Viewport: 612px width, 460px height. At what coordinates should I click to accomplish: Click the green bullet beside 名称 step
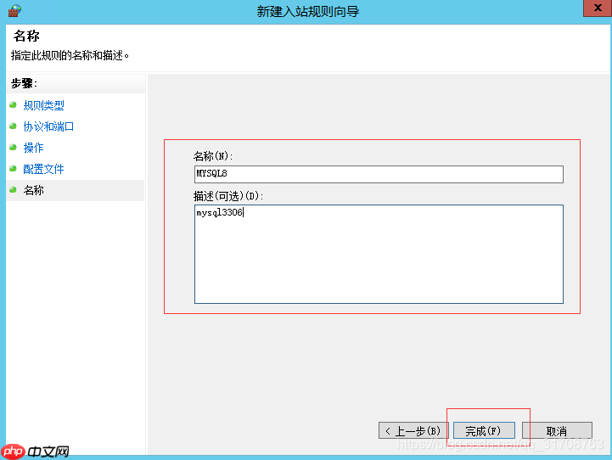pos(13,189)
